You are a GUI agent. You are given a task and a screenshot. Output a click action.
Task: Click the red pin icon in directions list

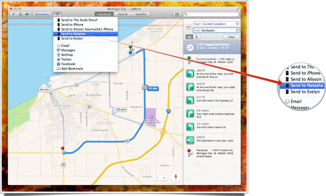[x=189, y=153]
